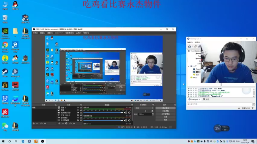Move selected source up
This screenshot has width=257, height=144.
point(70,124)
